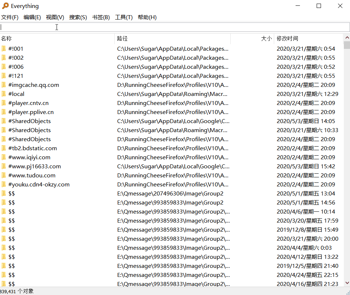This screenshot has width=350, height=295.
Task: Click the folder icon next to #imgcache.qq.com
Action: pos(4,85)
